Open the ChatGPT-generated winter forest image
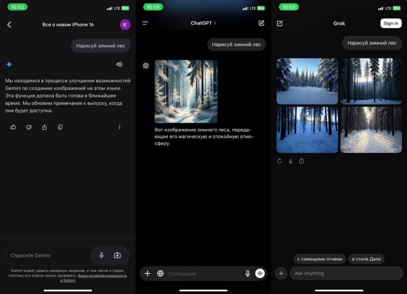 186,91
